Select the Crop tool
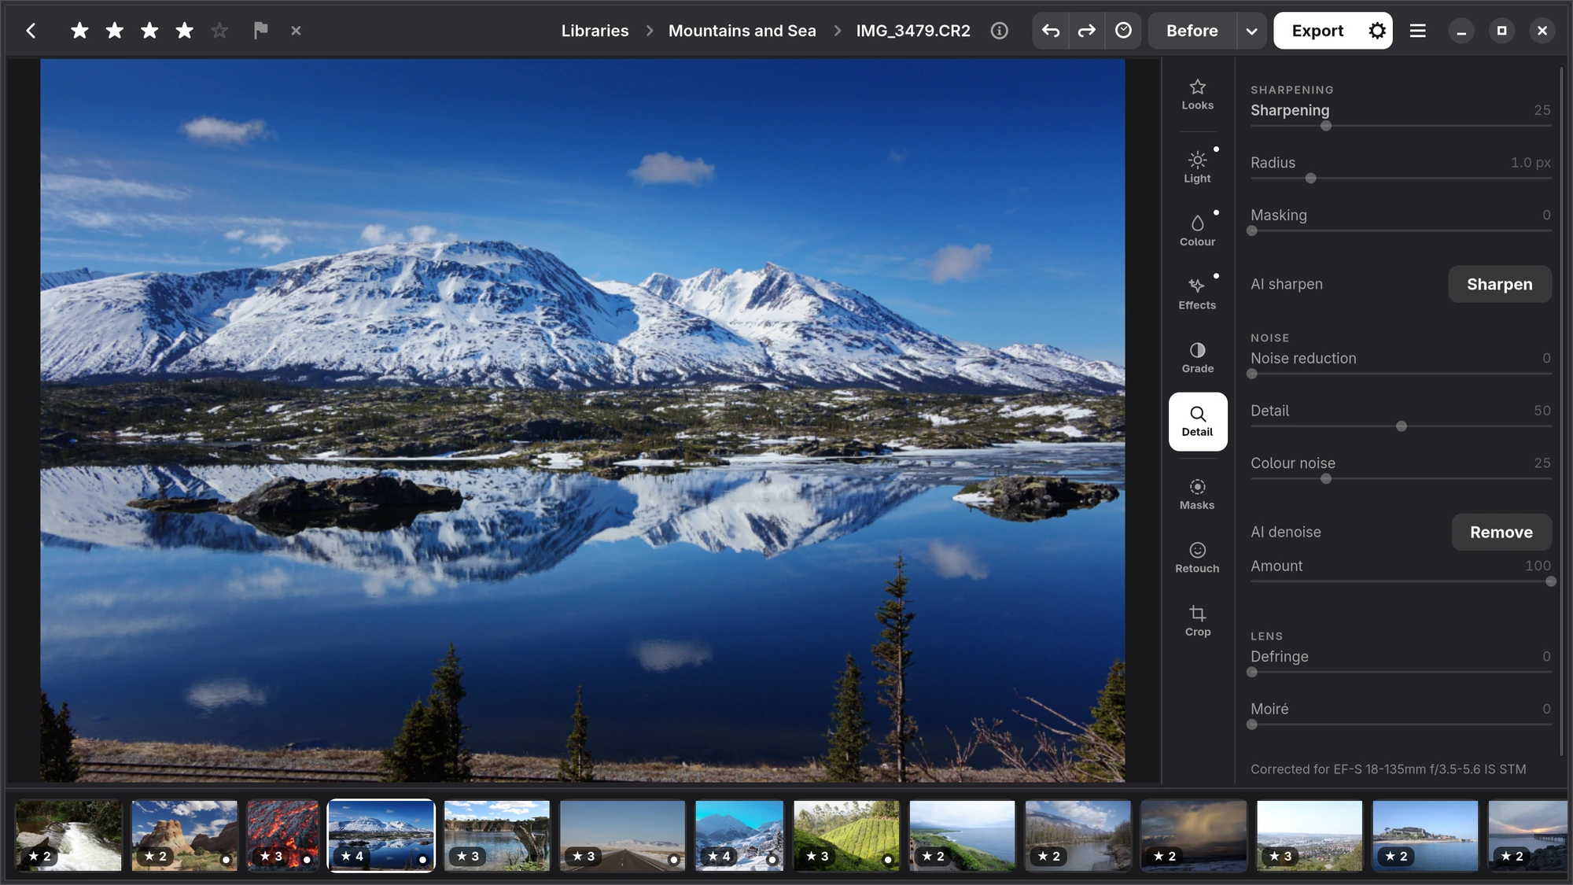Viewport: 1573px width, 885px height. pyautogui.click(x=1197, y=621)
